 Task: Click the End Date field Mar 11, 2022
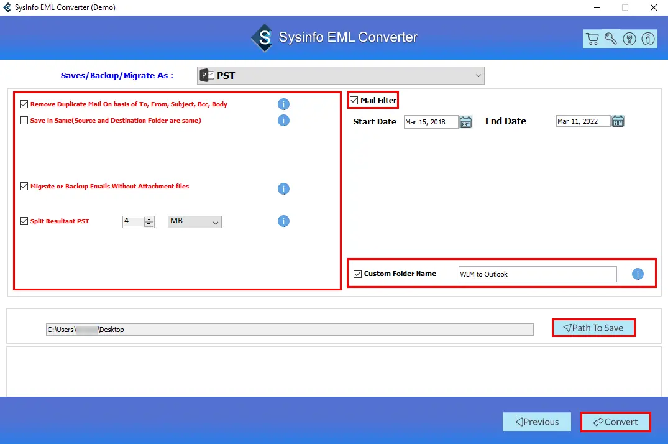[583, 121]
